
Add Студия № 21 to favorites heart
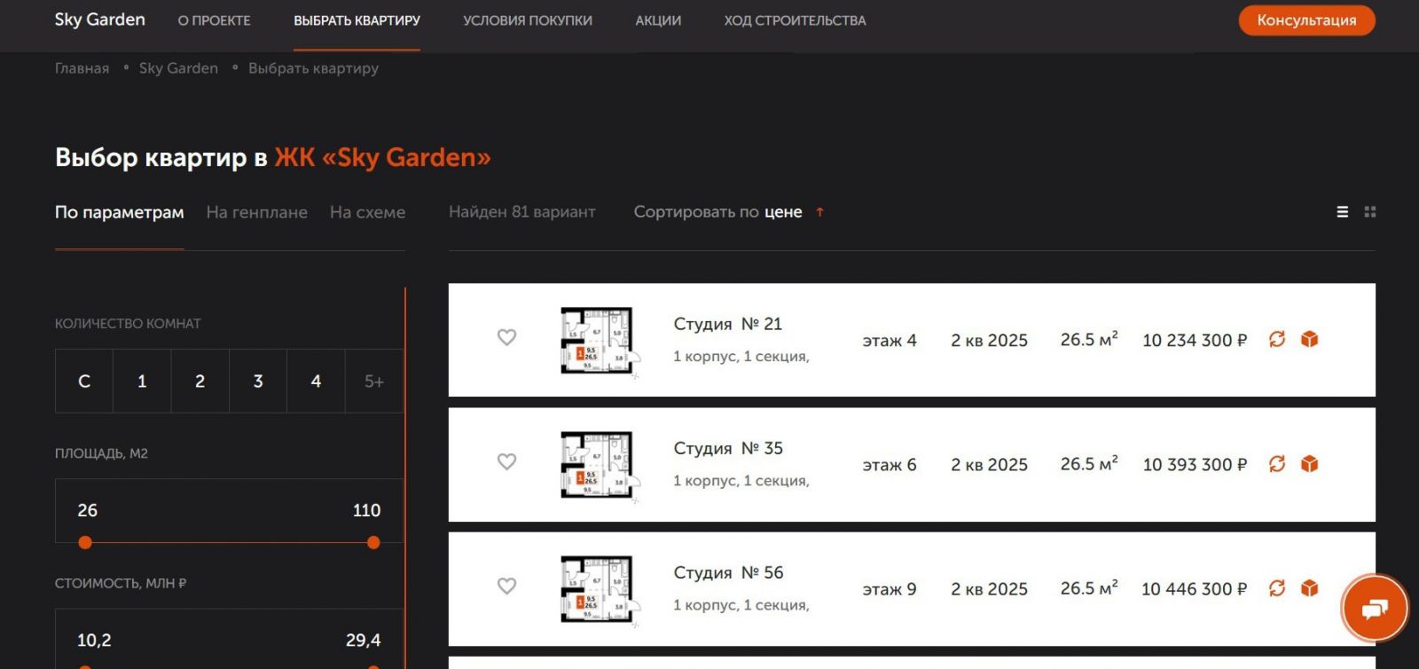coord(506,337)
